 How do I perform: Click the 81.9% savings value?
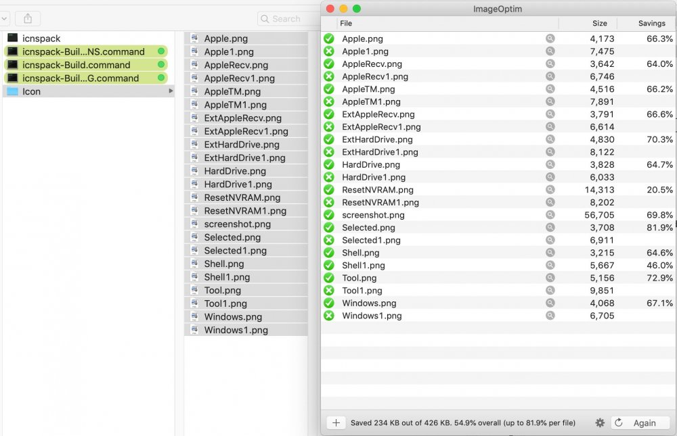coord(659,227)
